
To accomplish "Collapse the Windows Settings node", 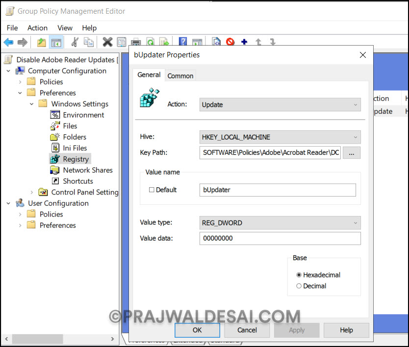I will click(31, 104).
